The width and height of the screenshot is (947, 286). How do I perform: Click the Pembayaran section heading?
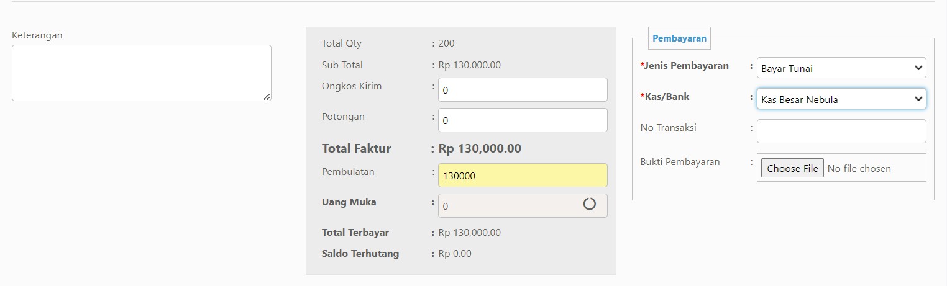pos(679,38)
